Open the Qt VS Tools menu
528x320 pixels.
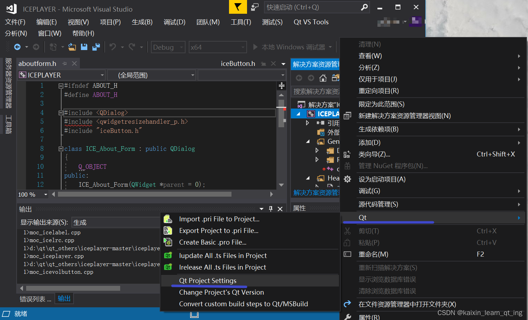pos(311,22)
